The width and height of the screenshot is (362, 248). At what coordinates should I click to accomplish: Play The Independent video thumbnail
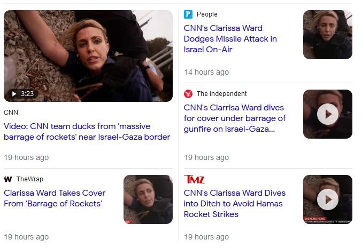pyautogui.click(x=328, y=114)
